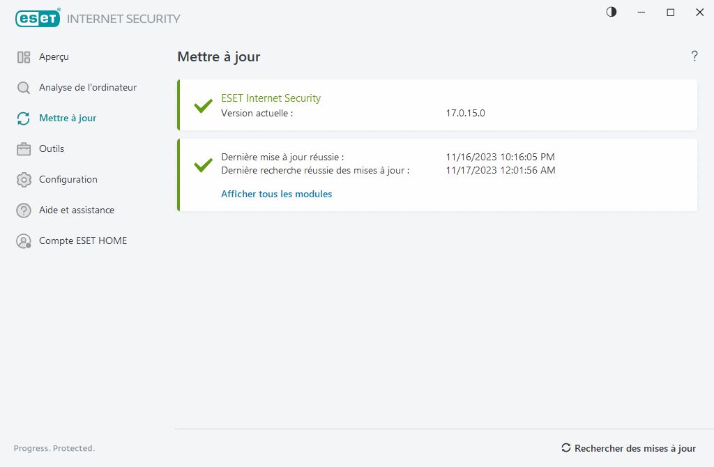The image size is (714, 467).
Task: Click the Outils toolbox icon
Action: point(24,149)
